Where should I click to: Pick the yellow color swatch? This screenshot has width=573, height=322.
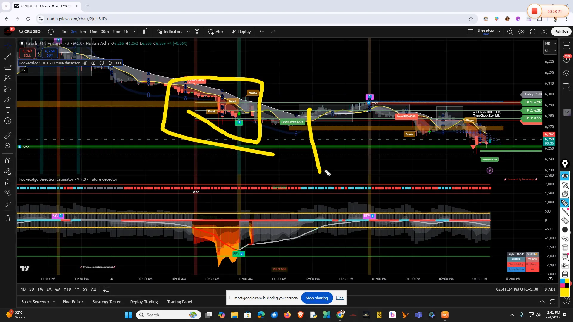coord(565,292)
